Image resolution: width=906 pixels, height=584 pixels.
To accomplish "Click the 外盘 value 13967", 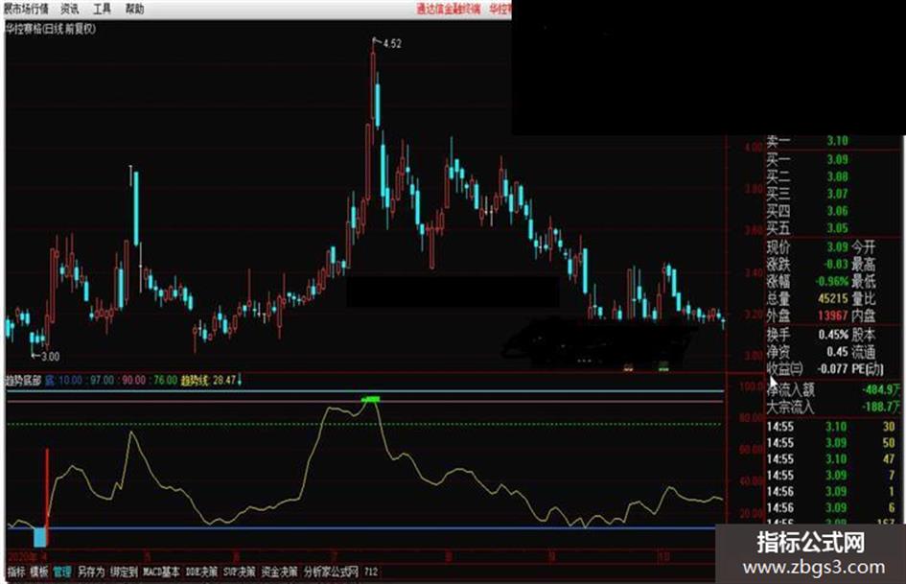I will (x=832, y=315).
